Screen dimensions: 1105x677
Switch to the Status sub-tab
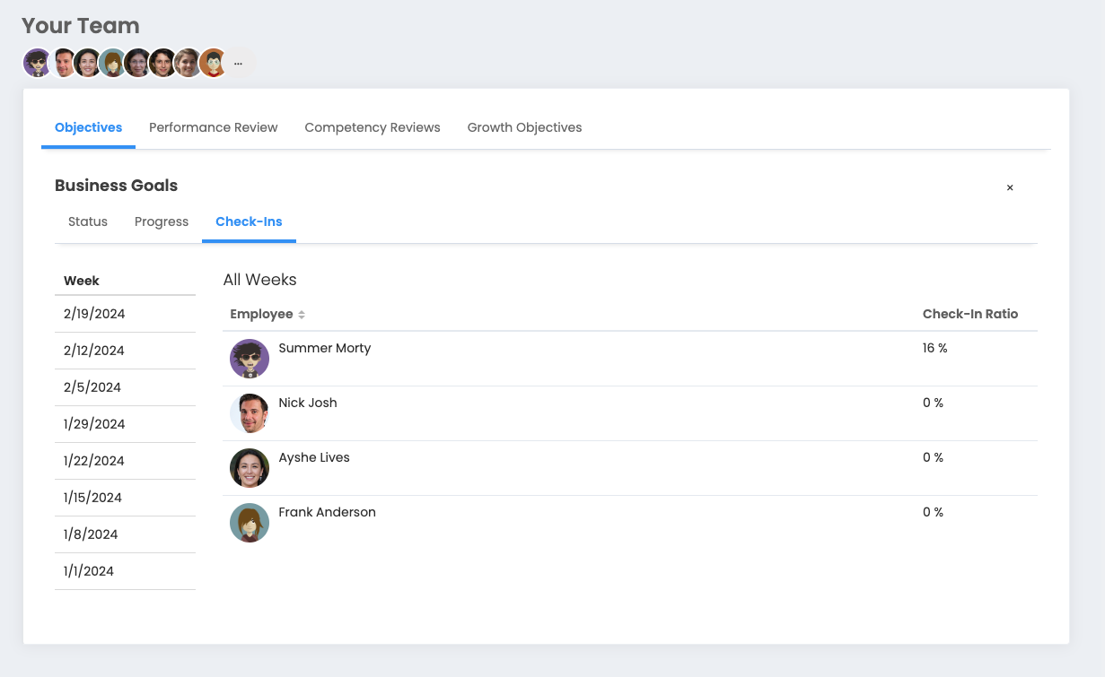coord(88,221)
